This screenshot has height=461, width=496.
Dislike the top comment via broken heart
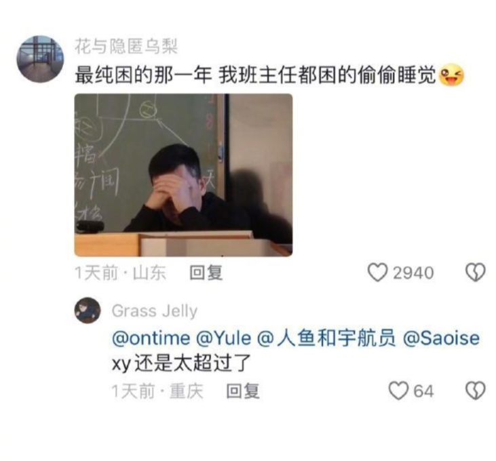pos(476,273)
